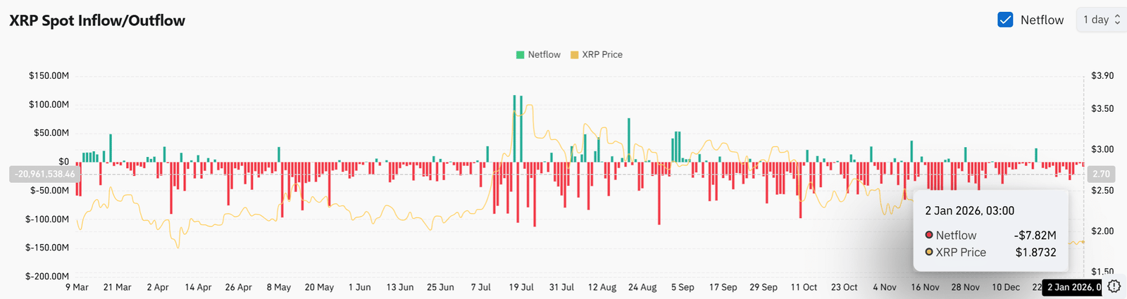This screenshot has height=299, width=1127.
Task: Click the 8 May date label
Action: click(279, 287)
